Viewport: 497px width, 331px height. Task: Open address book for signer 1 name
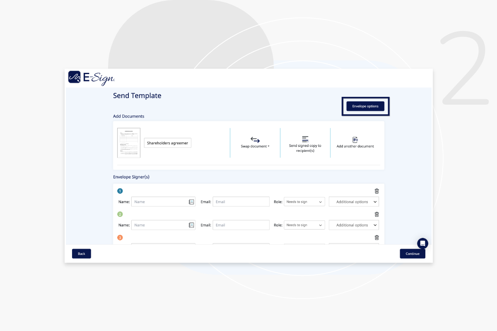191,202
